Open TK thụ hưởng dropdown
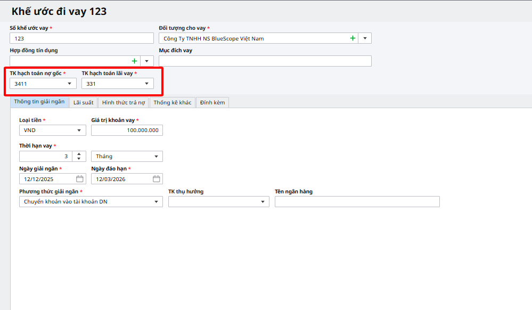The height and width of the screenshot is (310, 532). (263, 202)
